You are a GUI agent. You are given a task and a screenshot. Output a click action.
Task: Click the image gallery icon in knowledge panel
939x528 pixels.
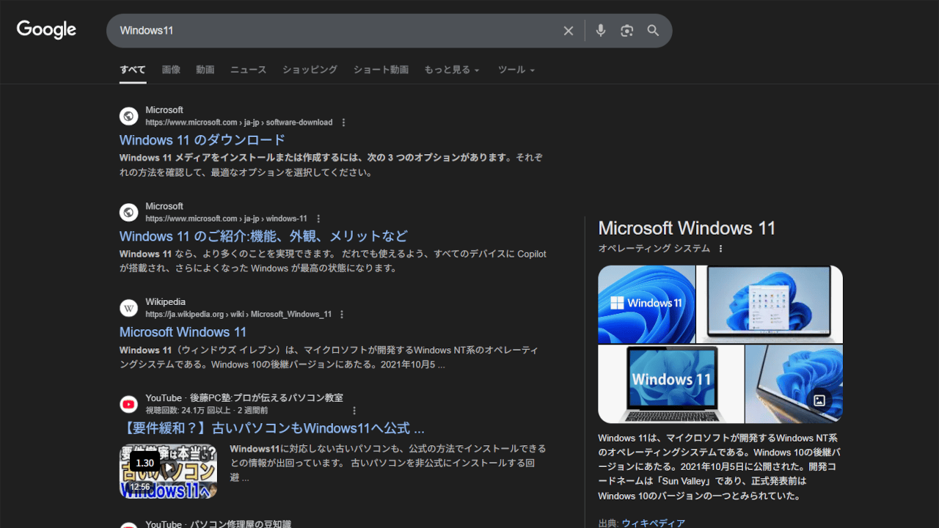(819, 400)
